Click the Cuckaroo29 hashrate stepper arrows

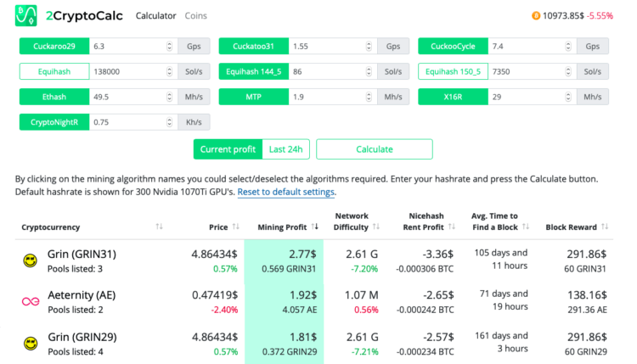pos(169,47)
